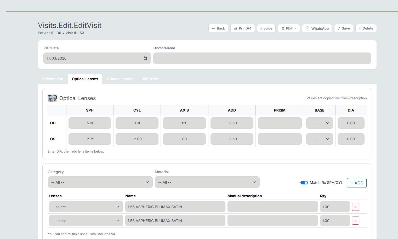Delete the visit using Delete button
Image resolution: width=398 pixels, height=239 pixels.
coord(366,28)
